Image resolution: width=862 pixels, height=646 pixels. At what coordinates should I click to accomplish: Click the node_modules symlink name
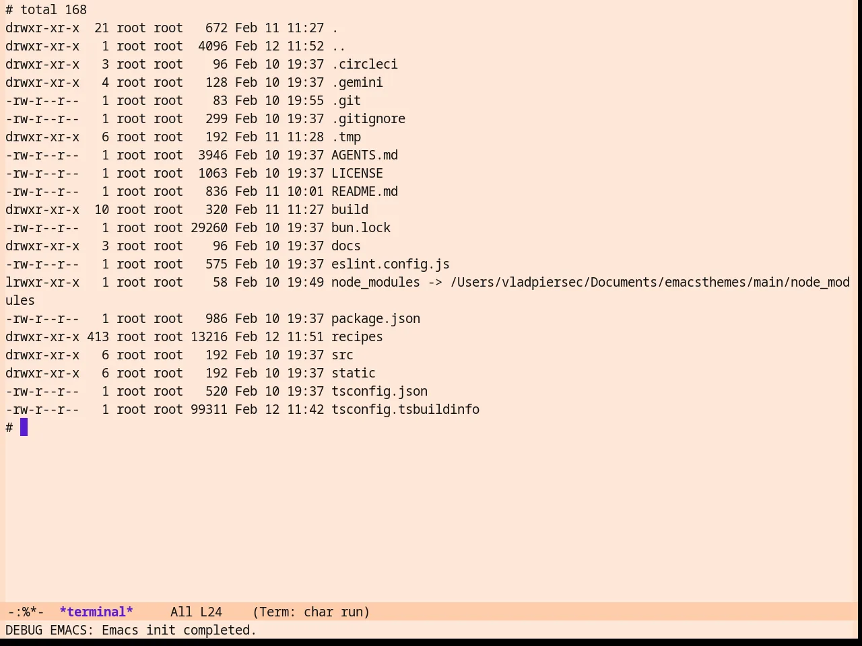pyautogui.click(x=376, y=283)
